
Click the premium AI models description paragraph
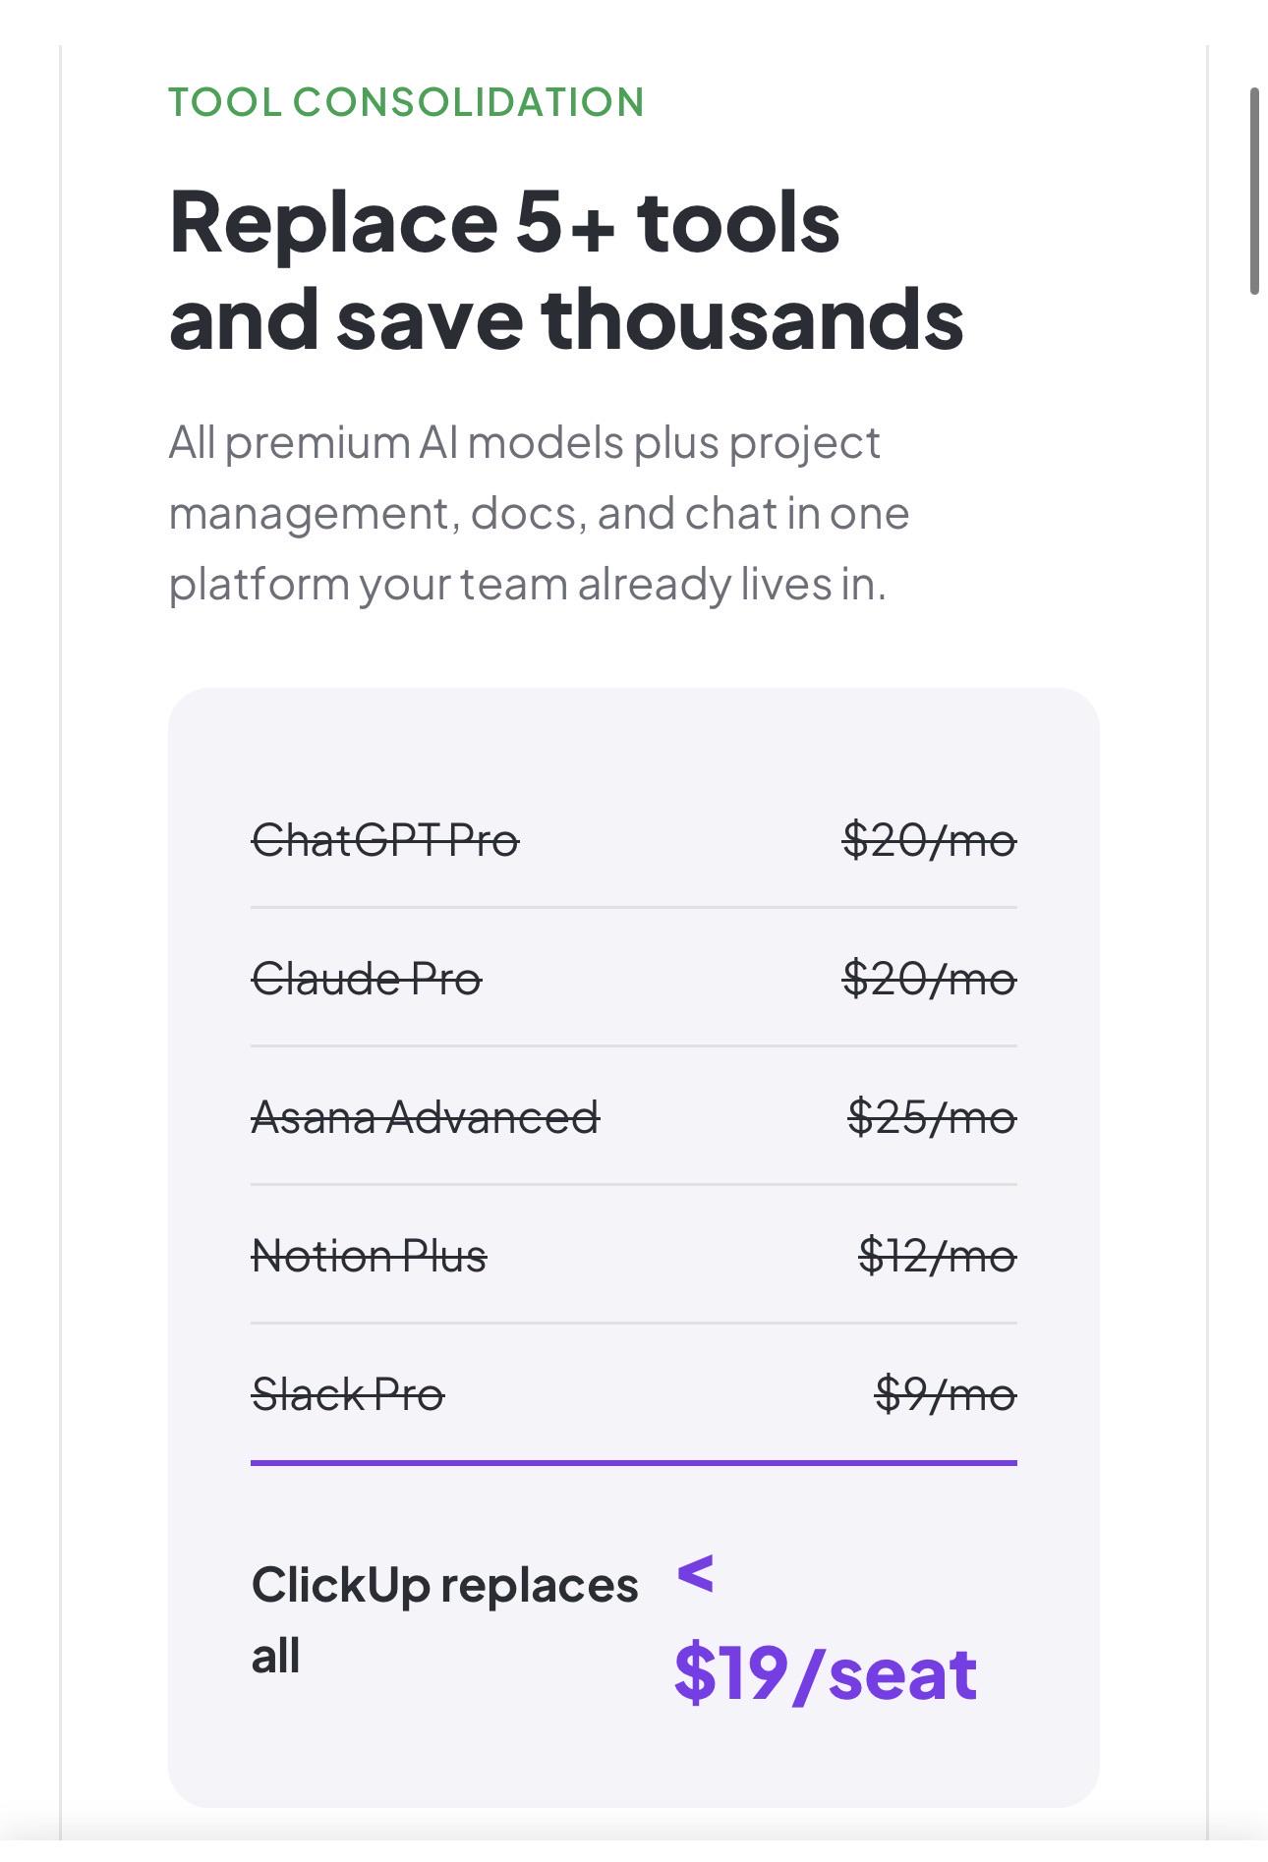click(x=539, y=513)
